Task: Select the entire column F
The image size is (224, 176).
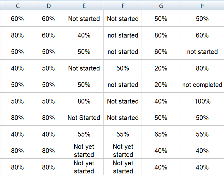Action: (123, 5)
